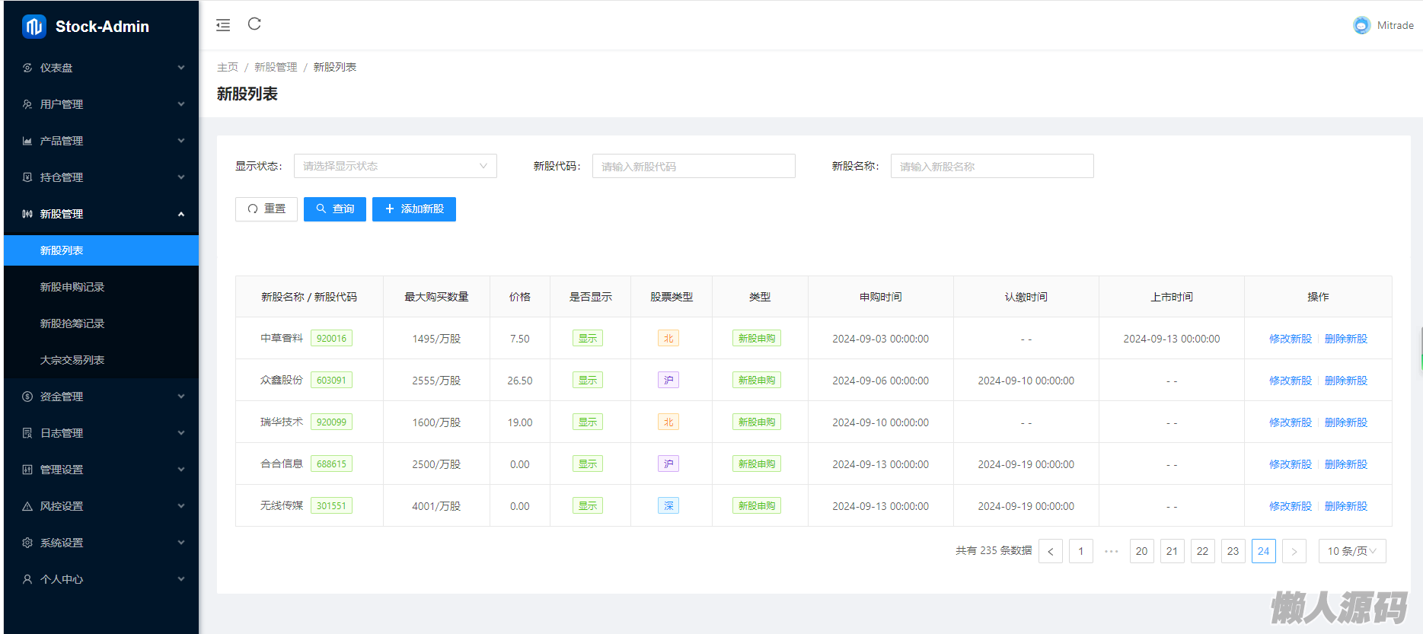Click the sidebar collapse icon
Screen dimensions: 1423x634
coord(223,25)
